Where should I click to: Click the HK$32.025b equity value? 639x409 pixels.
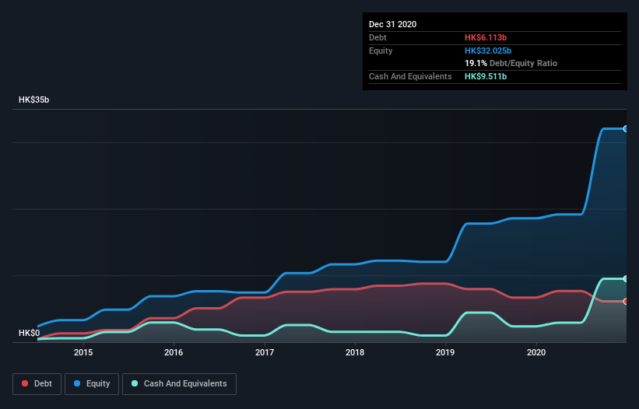click(488, 51)
